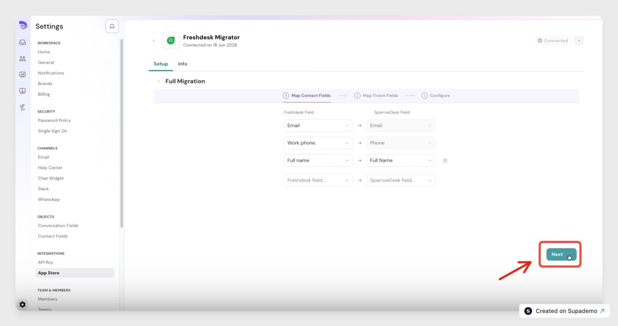Image resolution: width=618 pixels, height=326 pixels.
Task: Click the Full Migration heading
Action: [185, 81]
